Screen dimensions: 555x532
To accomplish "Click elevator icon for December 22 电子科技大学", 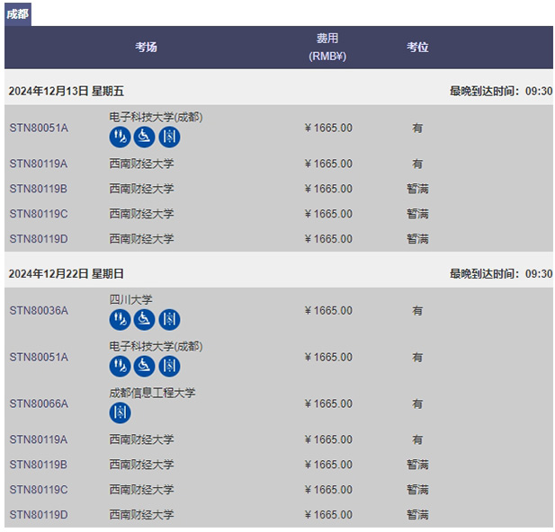I will pos(169,366).
